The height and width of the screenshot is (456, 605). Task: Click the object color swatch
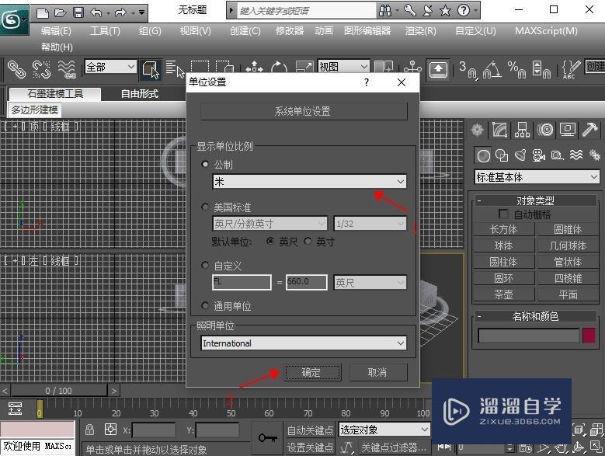(589, 336)
